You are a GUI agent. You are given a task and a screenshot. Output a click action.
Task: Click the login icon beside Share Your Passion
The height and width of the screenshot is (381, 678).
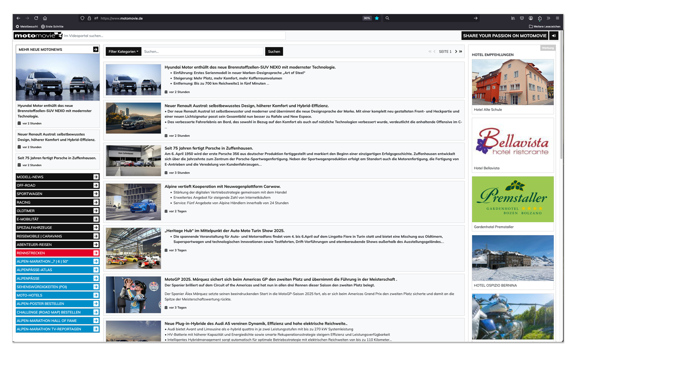coord(554,36)
